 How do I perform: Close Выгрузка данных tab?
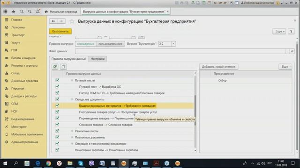coord(168,11)
